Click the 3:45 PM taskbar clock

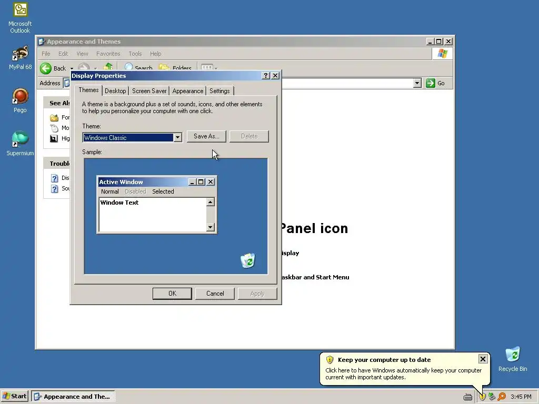[521, 397]
